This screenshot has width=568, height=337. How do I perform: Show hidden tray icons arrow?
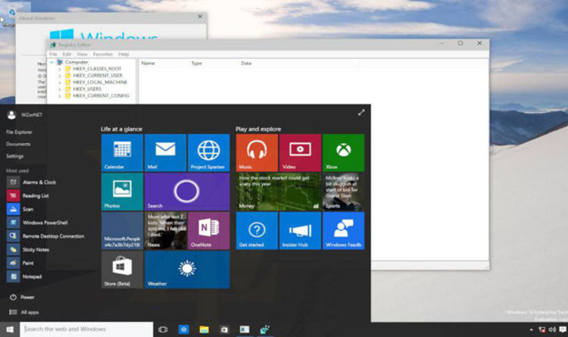point(531,329)
